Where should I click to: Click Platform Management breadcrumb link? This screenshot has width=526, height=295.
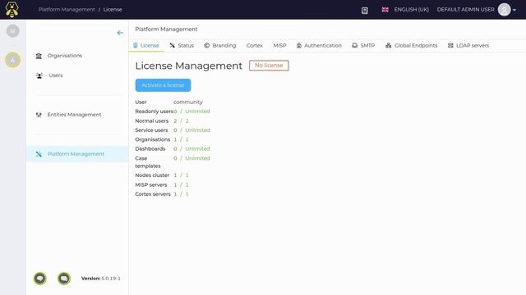[67, 10]
